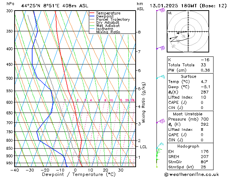This screenshot has width=230, height=177.
Task: Click the "650" pressure axis label
Action: click(10, 113)
